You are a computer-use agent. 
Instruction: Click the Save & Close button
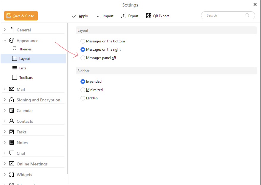(21, 16)
